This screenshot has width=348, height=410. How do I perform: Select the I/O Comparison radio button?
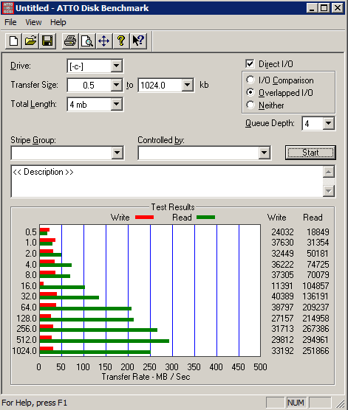tap(250, 80)
